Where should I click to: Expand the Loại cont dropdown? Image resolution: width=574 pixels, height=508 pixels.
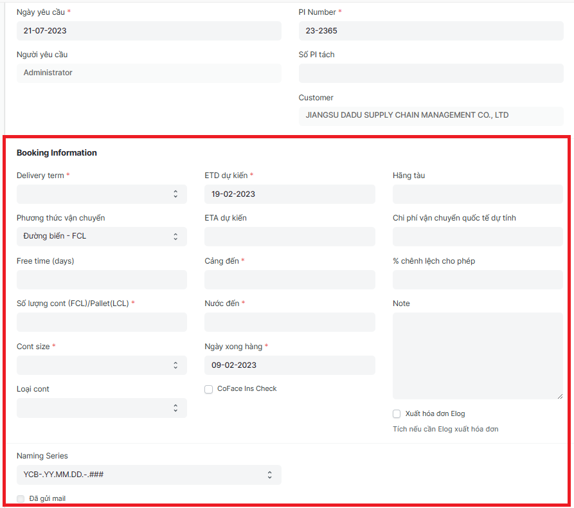[102, 408]
